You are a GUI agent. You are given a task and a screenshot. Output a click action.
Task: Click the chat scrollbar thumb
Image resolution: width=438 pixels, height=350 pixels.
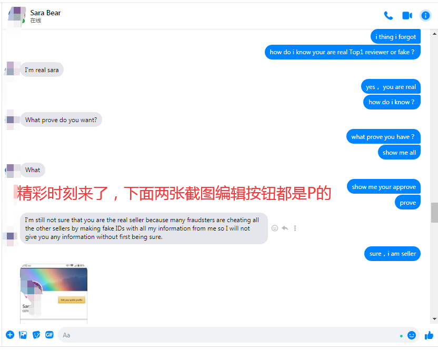tap(434, 213)
